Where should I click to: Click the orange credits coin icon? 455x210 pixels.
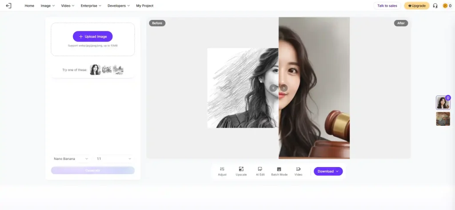click(x=445, y=6)
